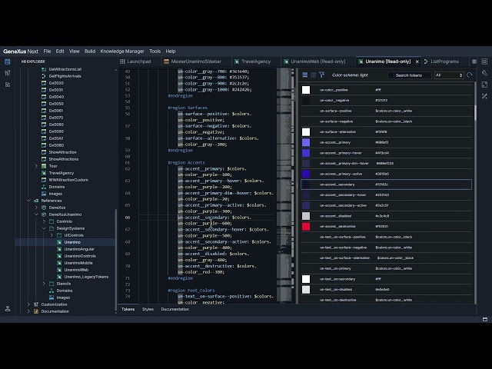Image resolution: width=492 pixels, height=369 pixels.
Task: Click the Images icon under References' Domains
Action: (52, 298)
